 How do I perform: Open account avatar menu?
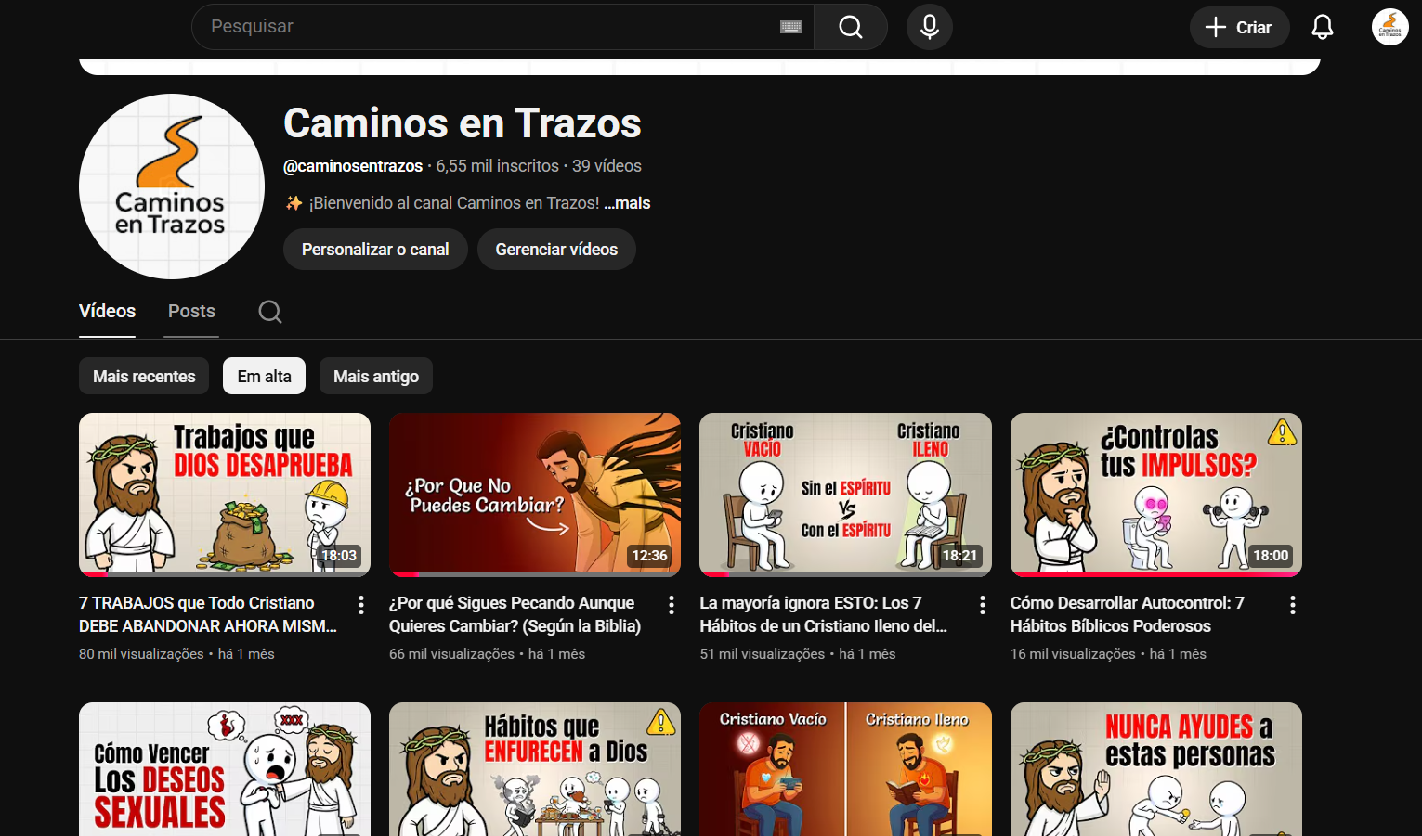click(x=1389, y=27)
